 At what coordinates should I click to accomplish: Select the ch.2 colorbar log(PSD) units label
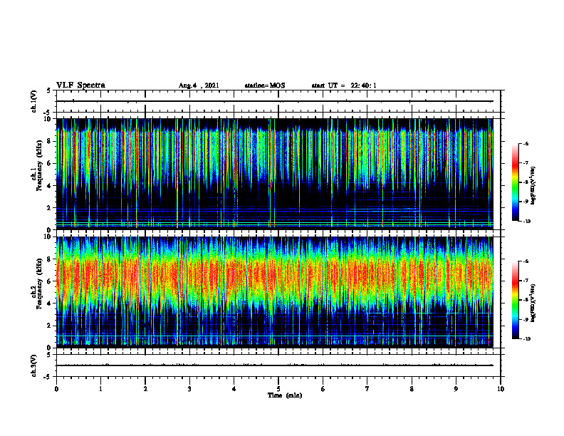pyautogui.click(x=533, y=303)
